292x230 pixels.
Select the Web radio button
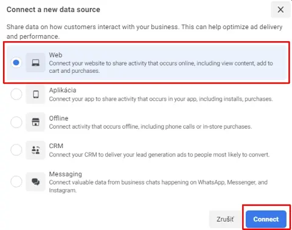[16, 63]
